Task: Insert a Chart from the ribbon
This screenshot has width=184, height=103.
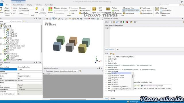Action: point(72,13)
